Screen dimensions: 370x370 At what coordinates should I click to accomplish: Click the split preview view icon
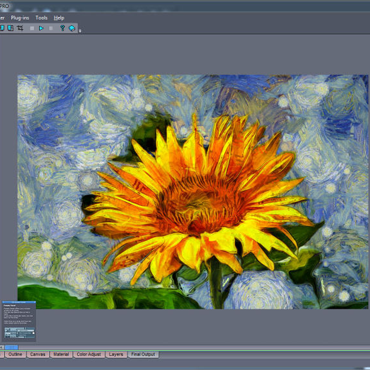(10, 28)
